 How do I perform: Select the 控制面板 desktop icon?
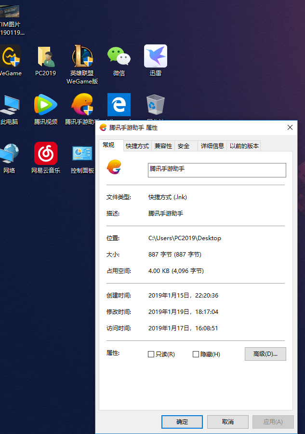pos(82,154)
